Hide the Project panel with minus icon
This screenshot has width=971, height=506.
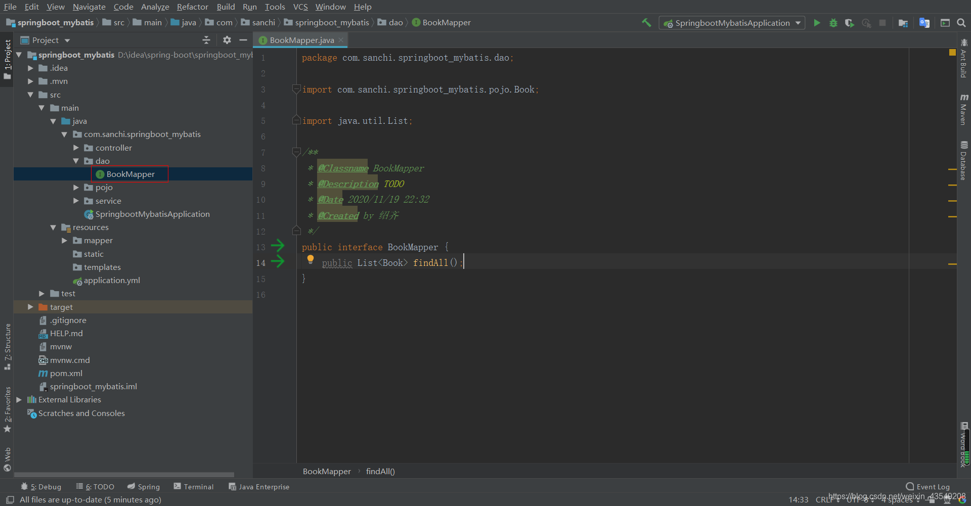click(x=243, y=40)
